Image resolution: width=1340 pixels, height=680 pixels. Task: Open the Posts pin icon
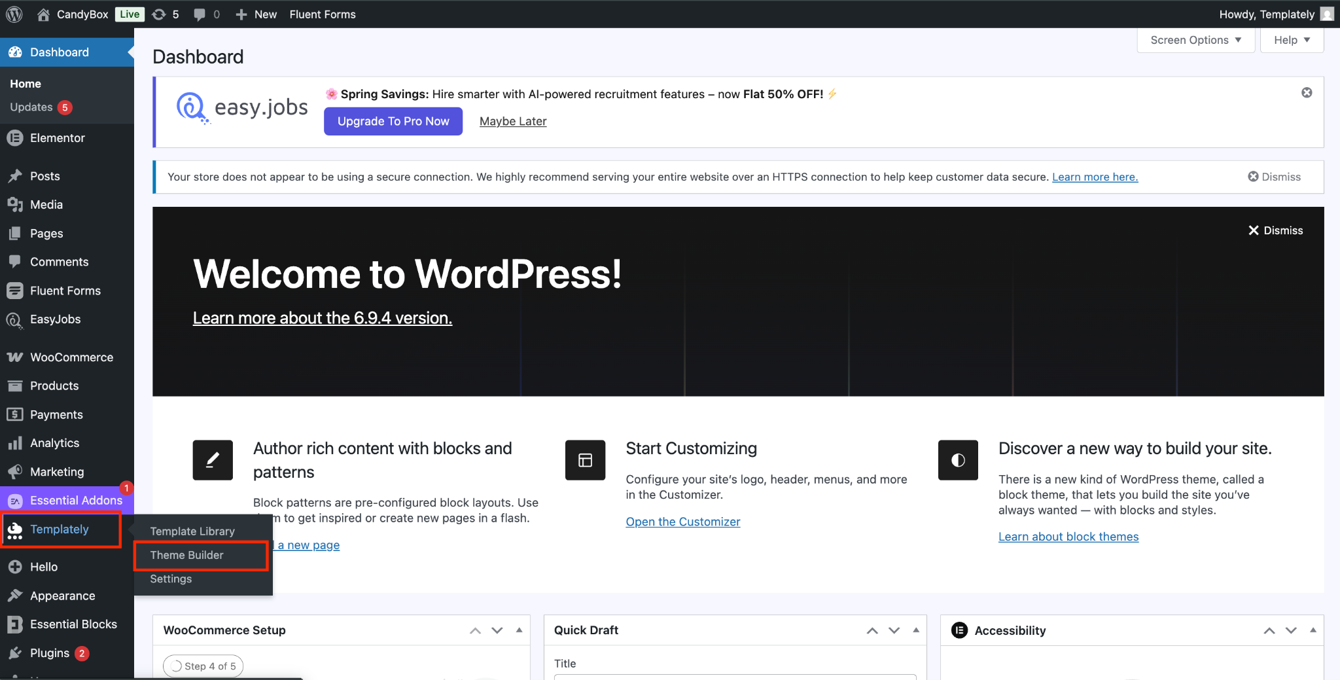15,176
